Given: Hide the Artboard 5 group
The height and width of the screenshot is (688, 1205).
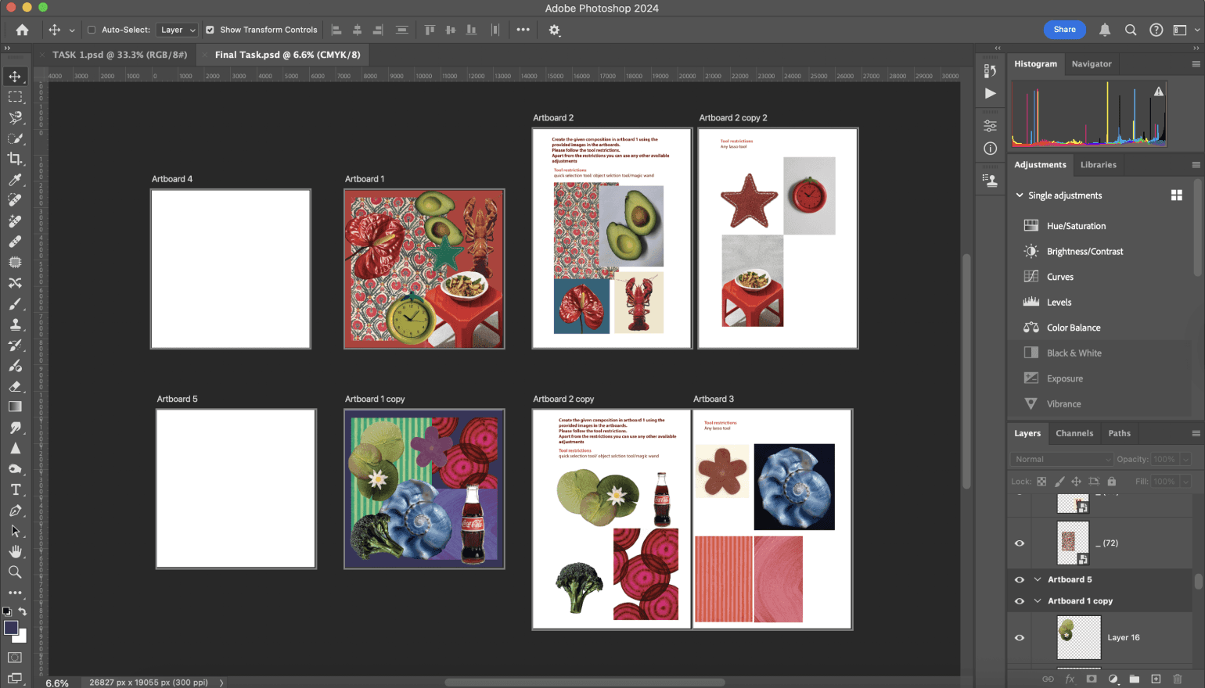Looking at the screenshot, I should tap(1020, 579).
